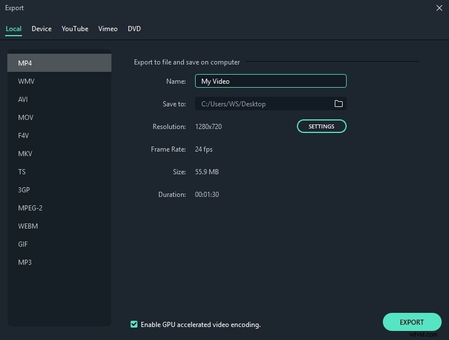
Task: Pick the WEBM format entry
Action: coord(59,226)
